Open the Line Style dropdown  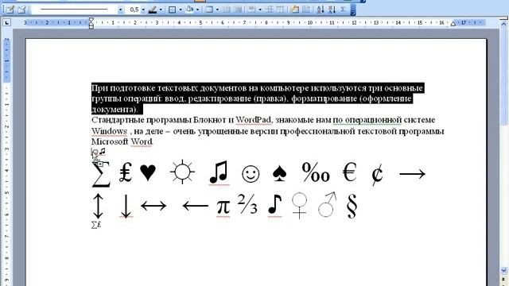(120, 10)
